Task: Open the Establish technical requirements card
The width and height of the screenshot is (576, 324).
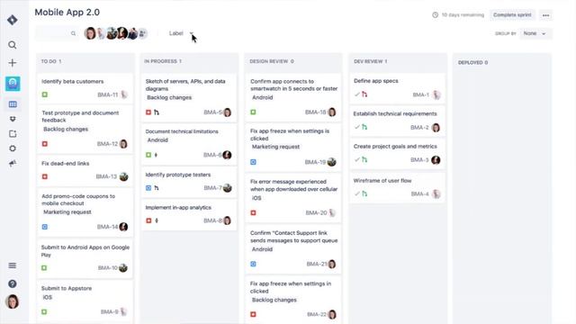Action: (397, 121)
